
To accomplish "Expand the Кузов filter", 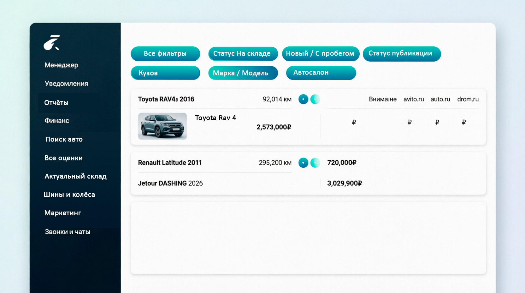I will tap(165, 73).
